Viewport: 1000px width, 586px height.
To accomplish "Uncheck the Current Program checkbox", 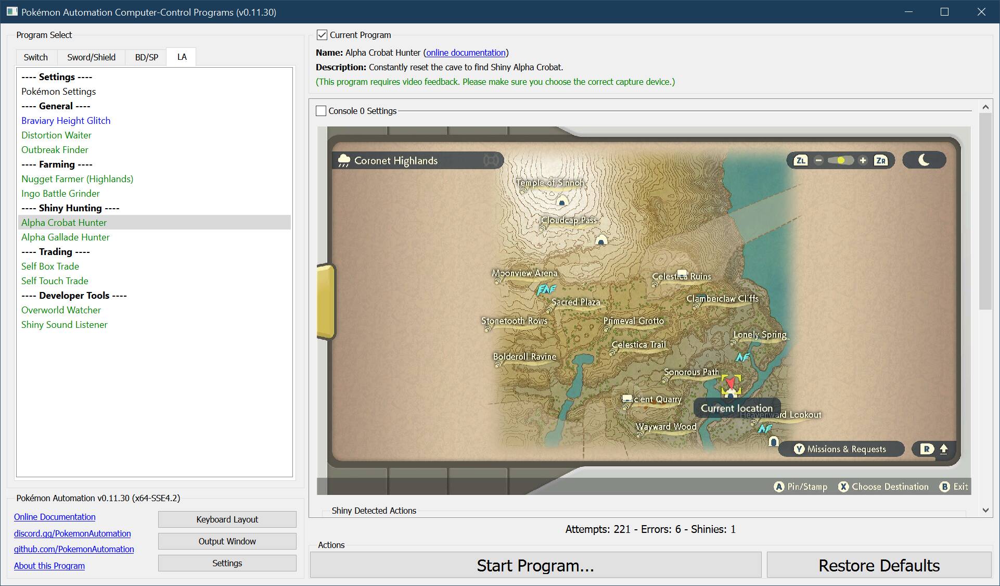I will [x=322, y=35].
